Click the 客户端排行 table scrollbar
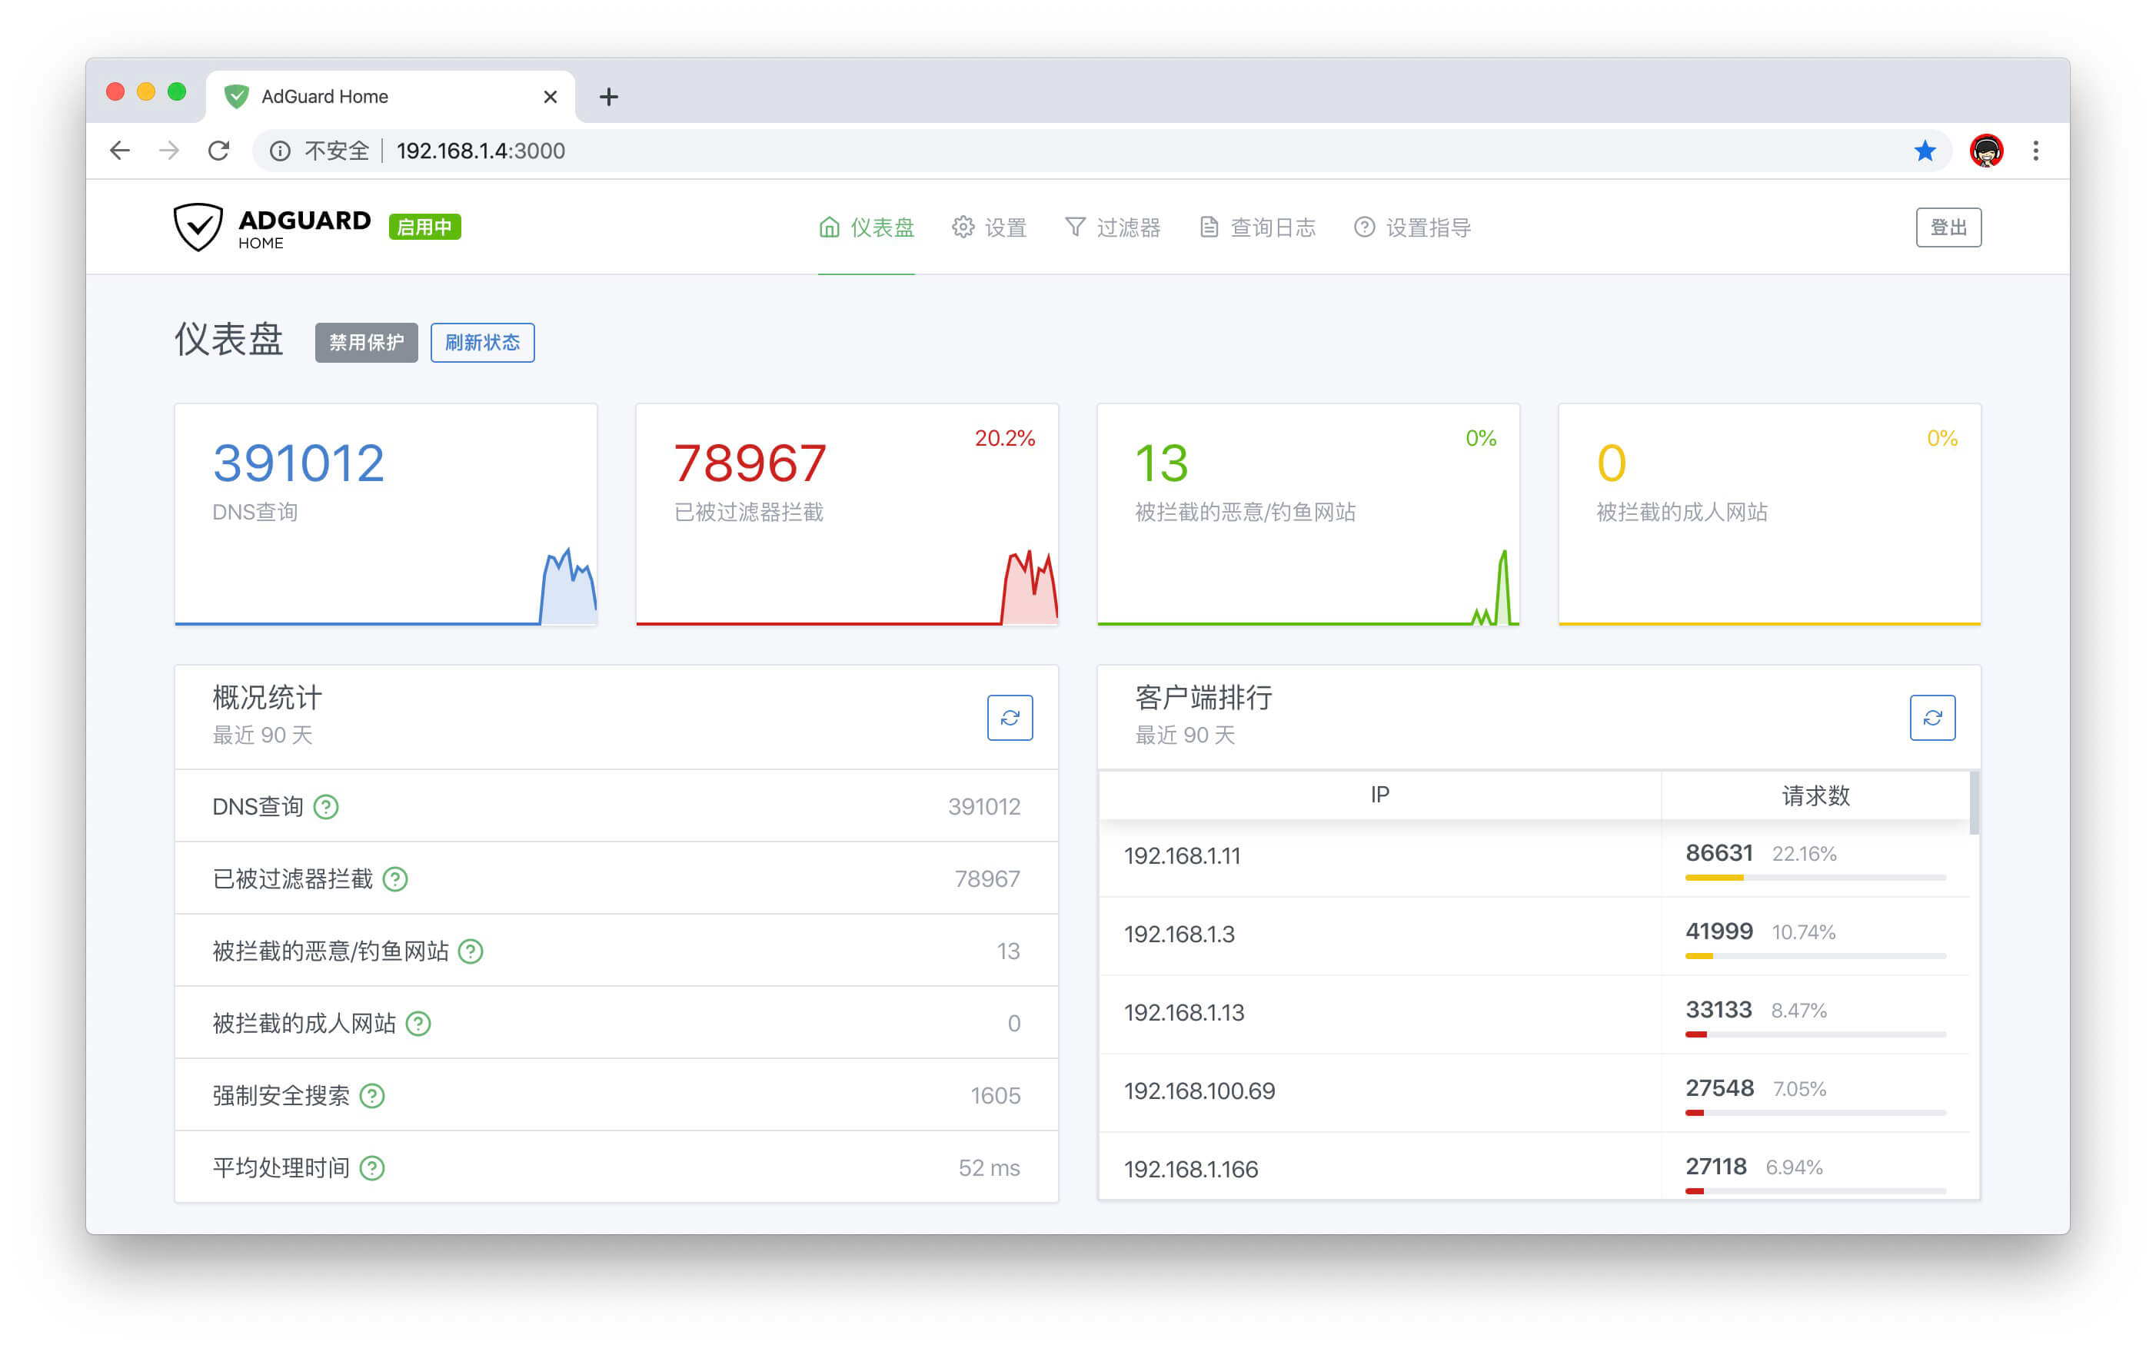2156x1348 pixels. 1974,804
